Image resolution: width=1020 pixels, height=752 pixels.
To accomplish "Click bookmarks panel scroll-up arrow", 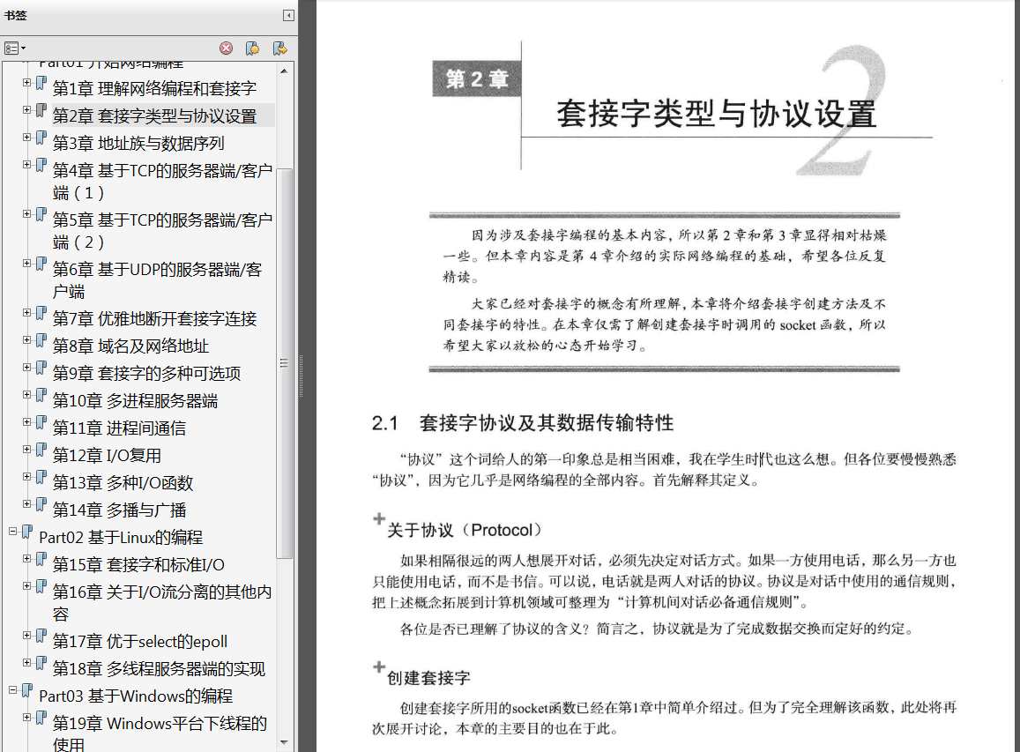I will pos(284,71).
